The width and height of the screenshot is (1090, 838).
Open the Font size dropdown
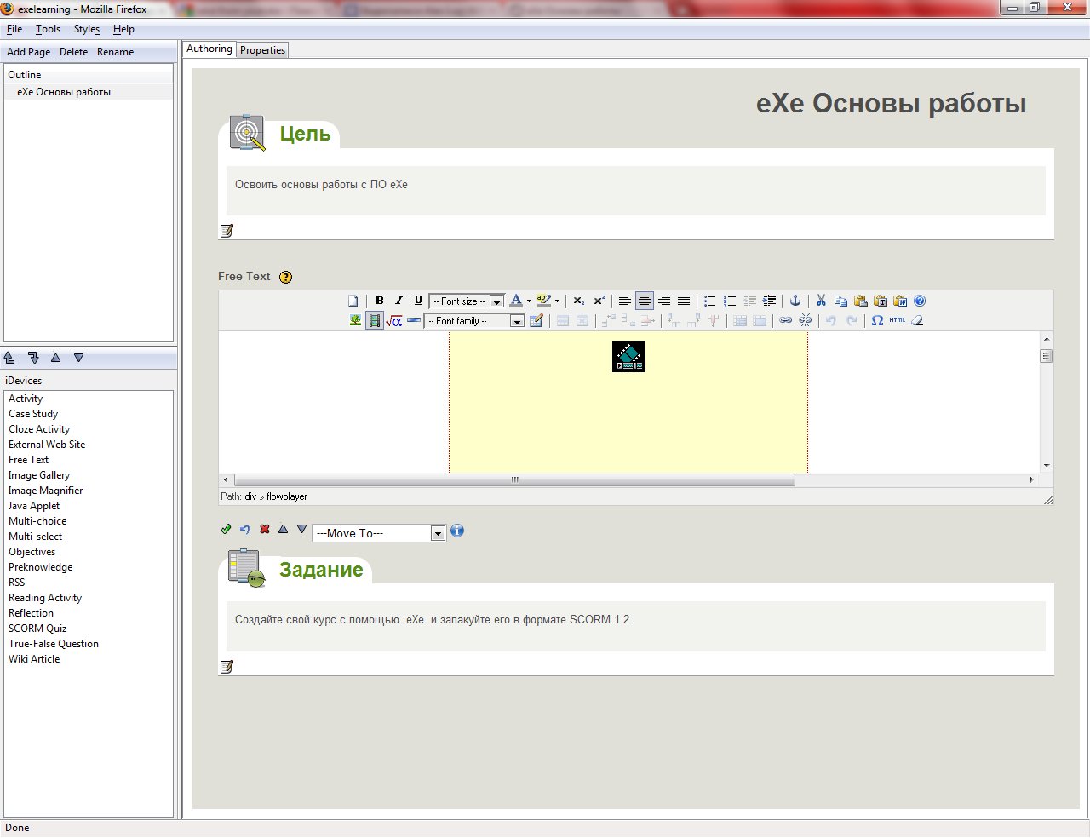click(467, 301)
